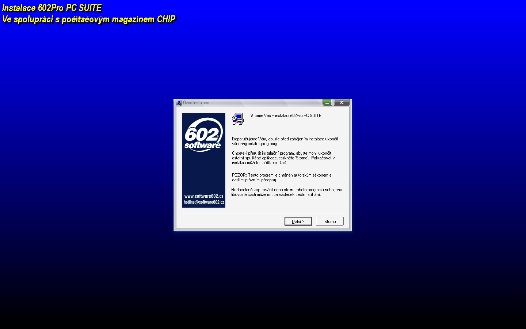Screen dimensions: 526x329
Task: Click the 'Chcete-li přerušit' instruction paragraph
Action: [x=283, y=158]
